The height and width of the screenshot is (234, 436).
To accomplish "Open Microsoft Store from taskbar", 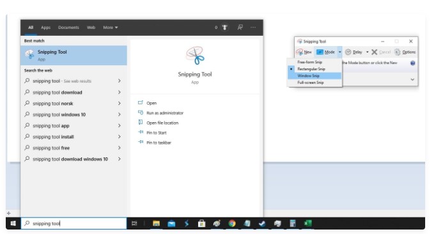I will tap(201, 223).
